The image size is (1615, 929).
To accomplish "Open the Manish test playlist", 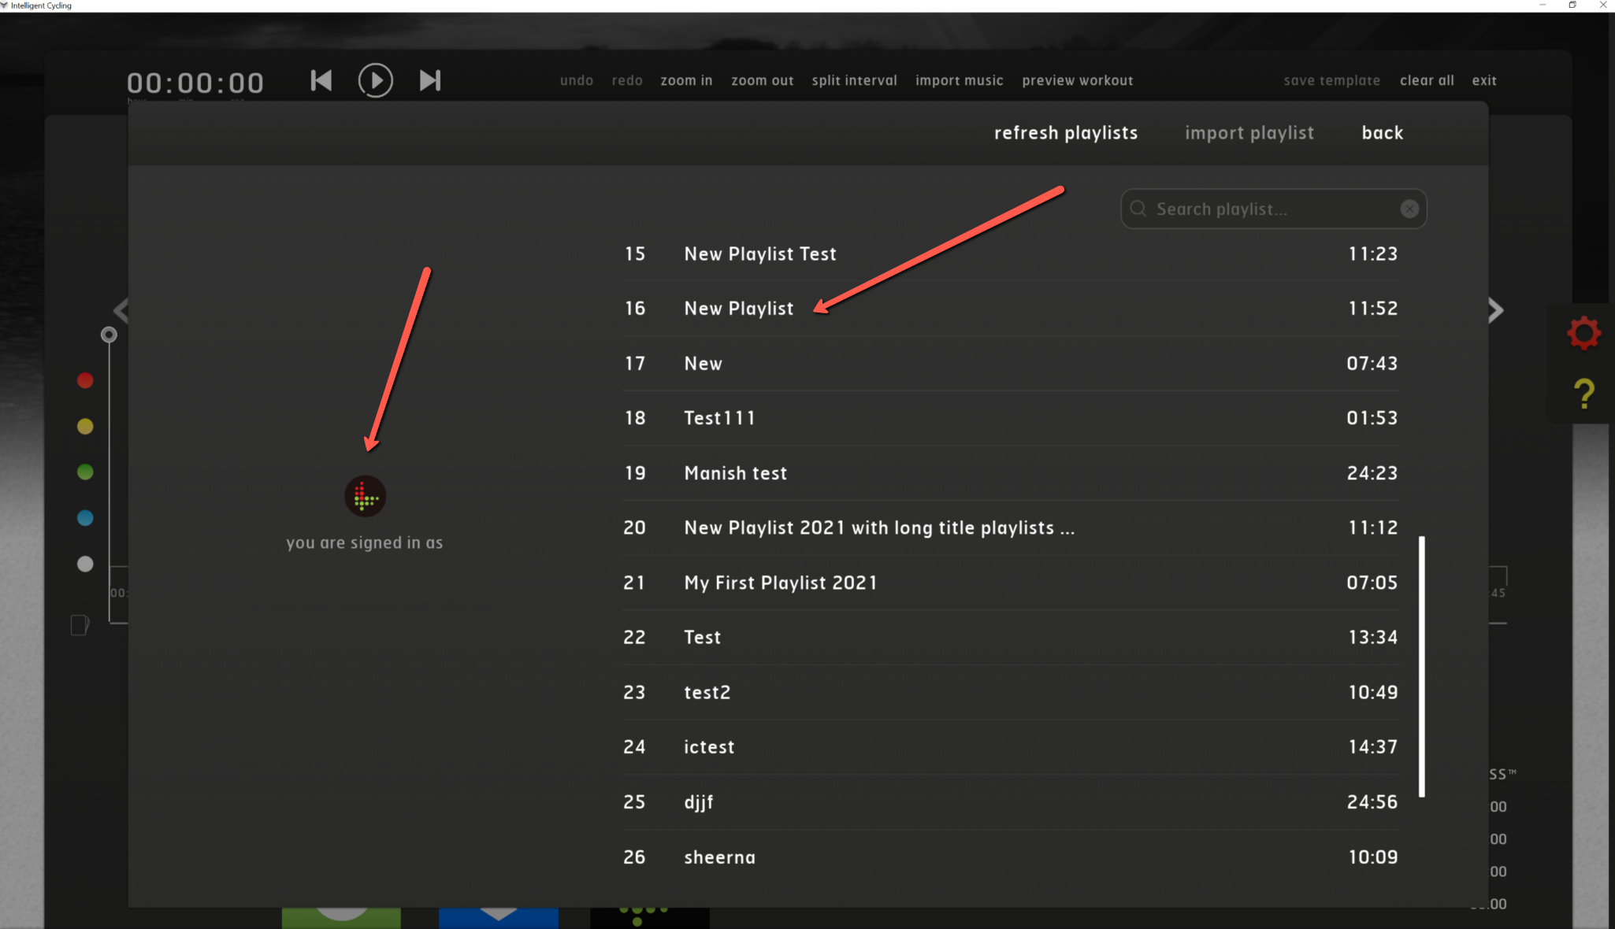I will click(735, 473).
